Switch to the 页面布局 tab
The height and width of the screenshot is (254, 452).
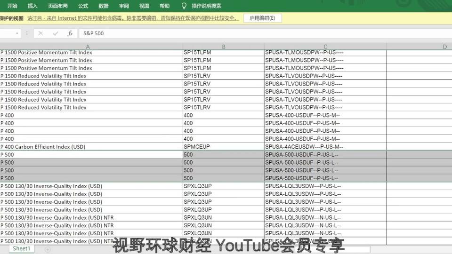coord(57,6)
